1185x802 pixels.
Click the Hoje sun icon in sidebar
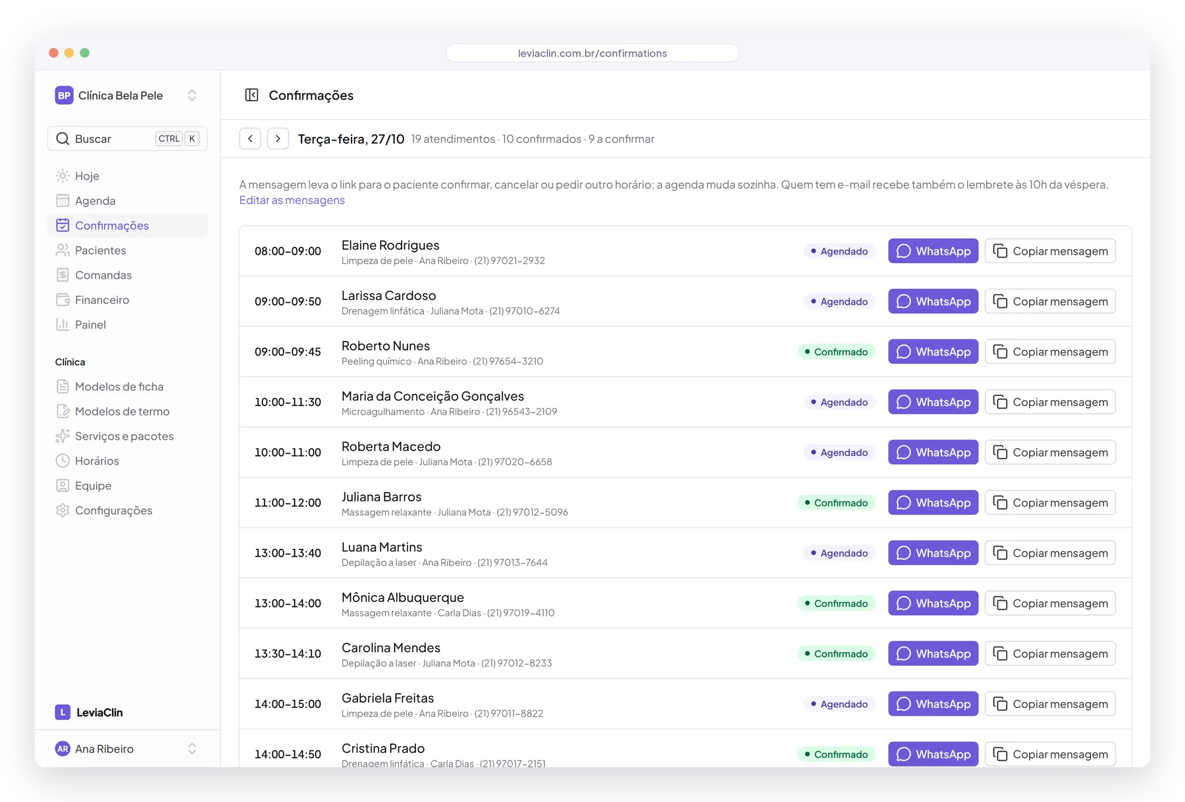click(x=63, y=176)
